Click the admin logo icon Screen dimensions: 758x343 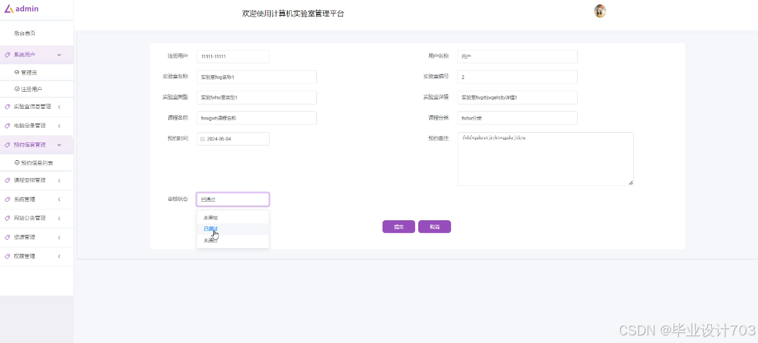[9, 9]
